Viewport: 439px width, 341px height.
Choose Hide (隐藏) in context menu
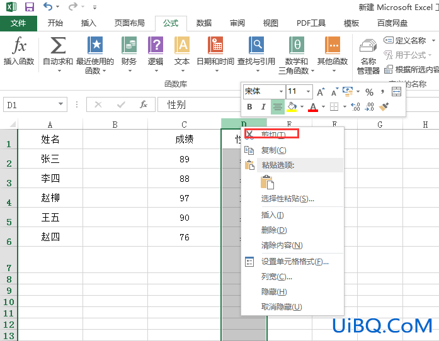pos(293,292)
